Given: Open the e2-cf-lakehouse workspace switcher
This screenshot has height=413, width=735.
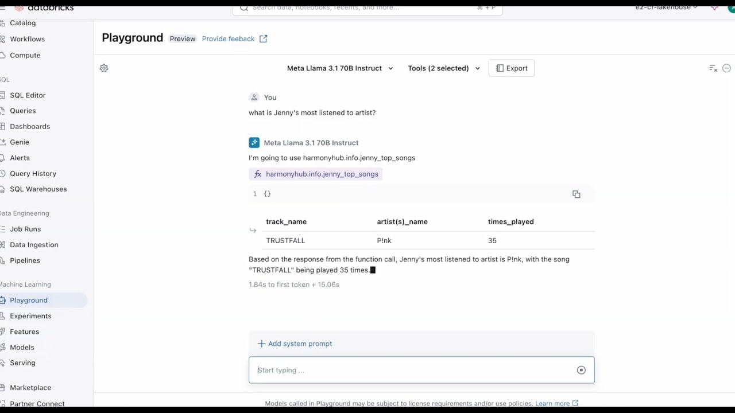Looking at the screenshot, I should [x=666, y=7].
